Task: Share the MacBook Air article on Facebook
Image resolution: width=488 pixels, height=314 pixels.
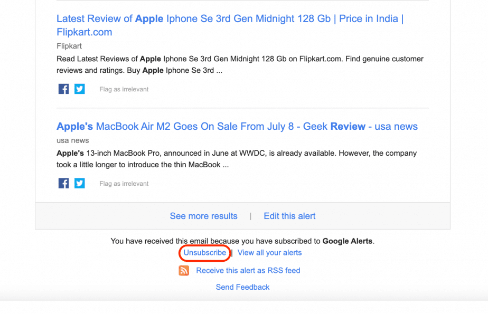Action: [63, 183]
